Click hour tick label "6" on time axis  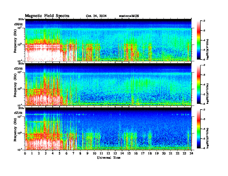point(66,153)
